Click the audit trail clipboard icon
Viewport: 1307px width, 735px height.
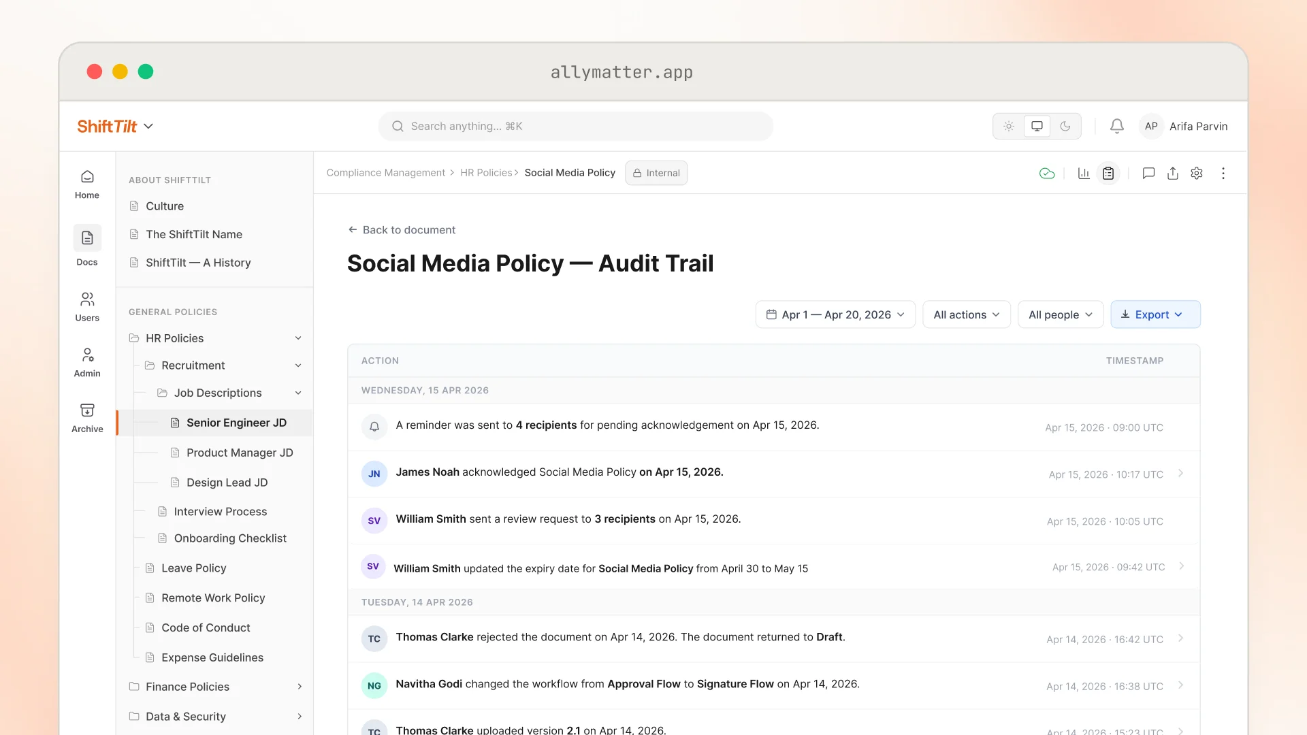(x=1108, y=174)
